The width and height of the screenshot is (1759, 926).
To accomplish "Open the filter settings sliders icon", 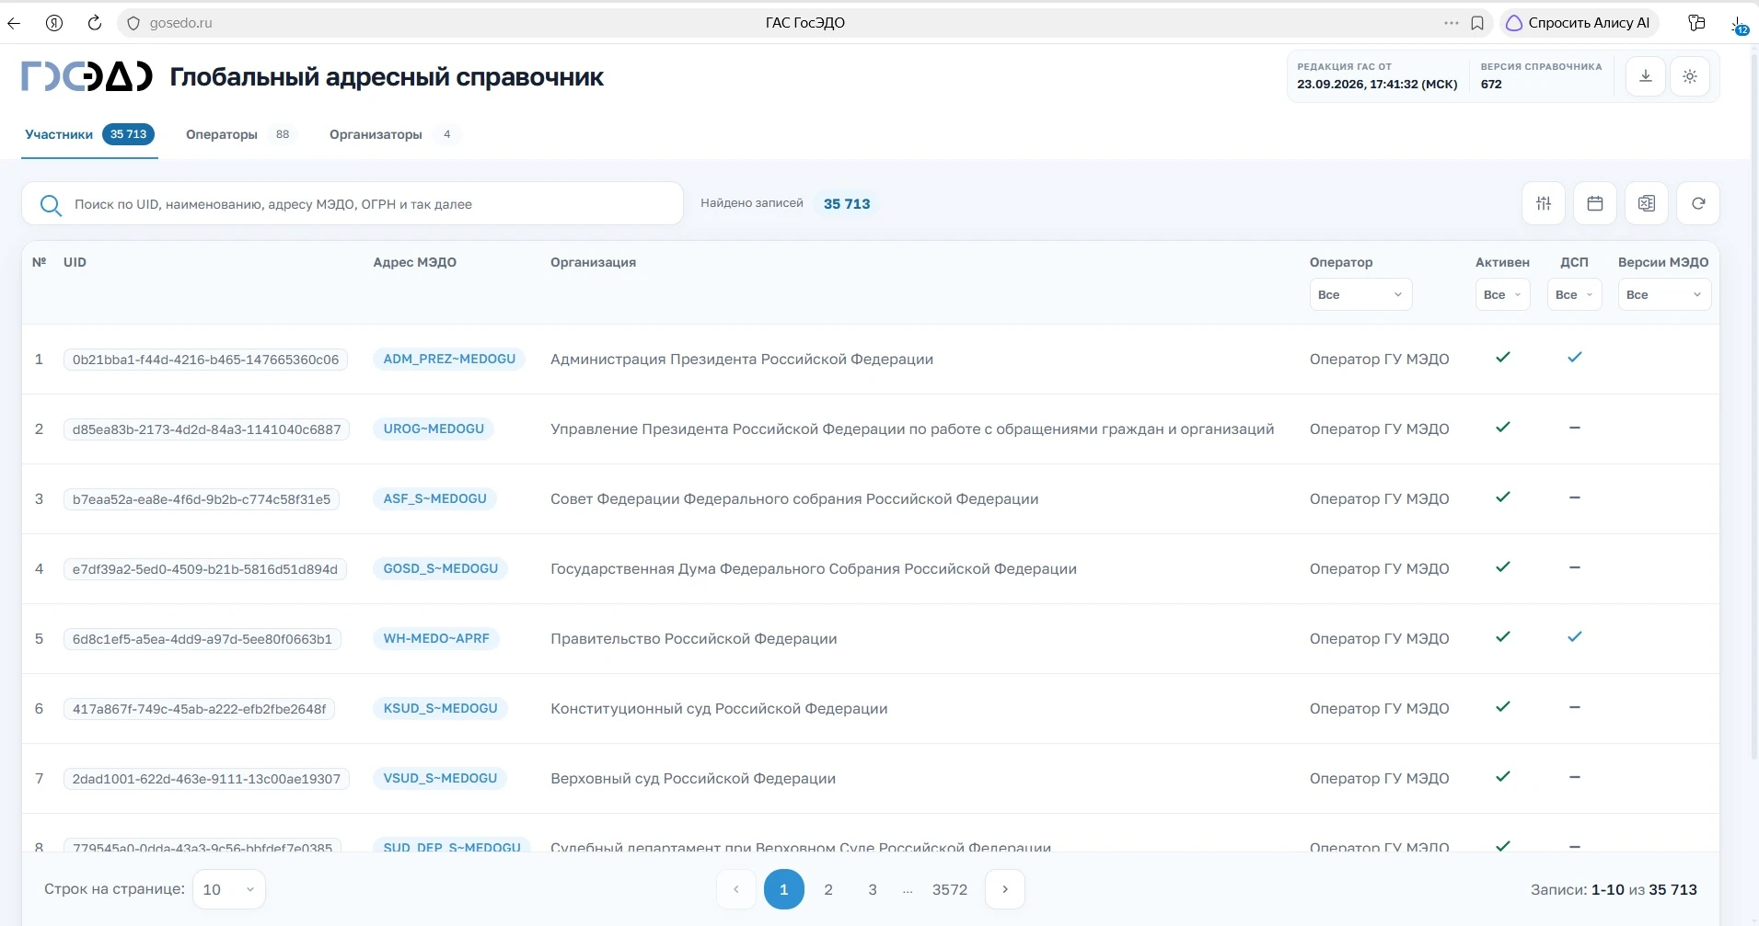I will click(x=1544, y=203).
